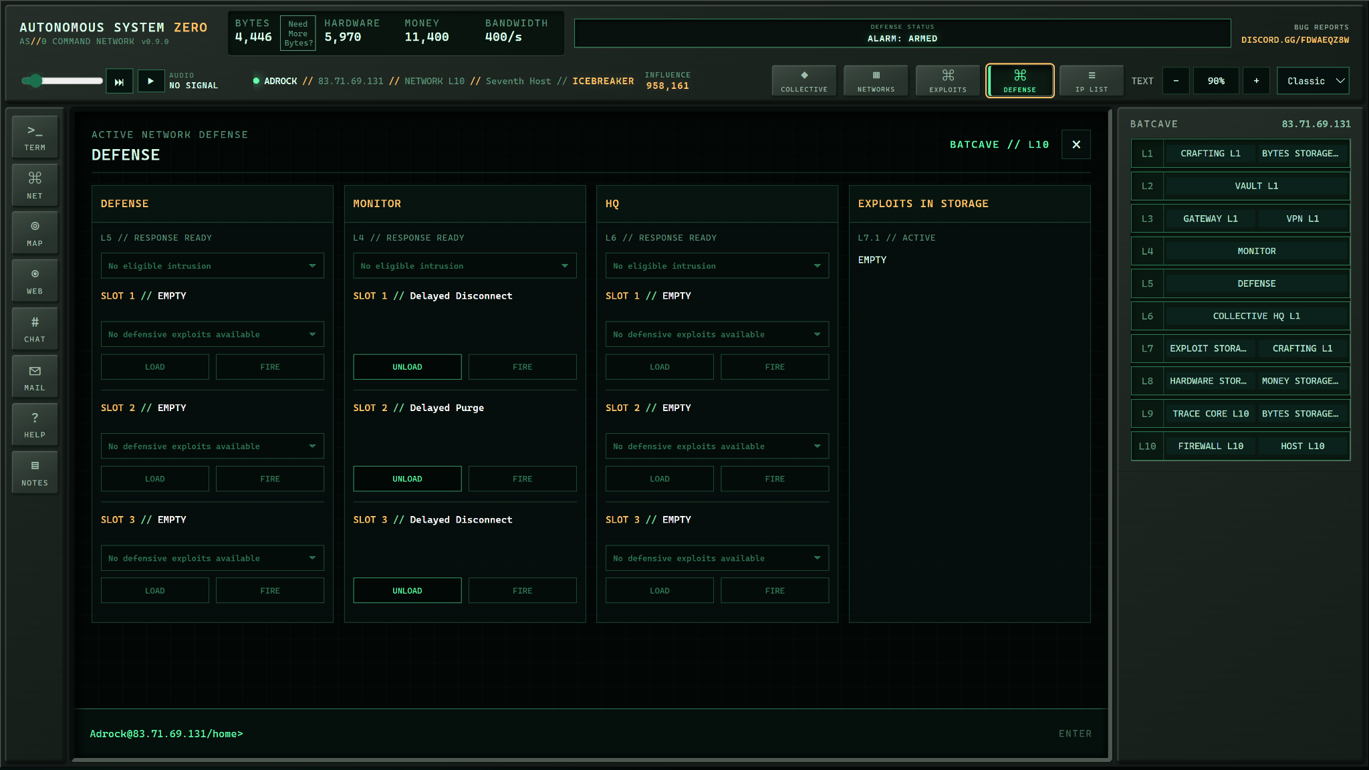The image size is (1369, 770).
Task: Select EXPLOIT STORAGE node on L7
Action: (1211, 348)
